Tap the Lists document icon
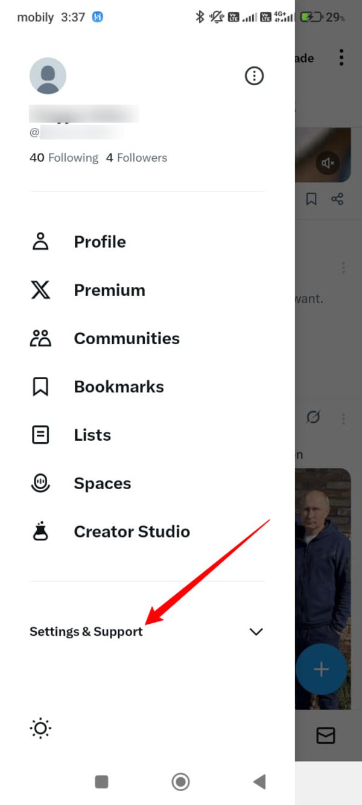Image resolution: width=362 pixels, height=805 pixels. tap(40, 435)
